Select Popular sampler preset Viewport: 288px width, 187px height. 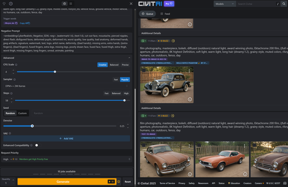click(x=125, y=79)
